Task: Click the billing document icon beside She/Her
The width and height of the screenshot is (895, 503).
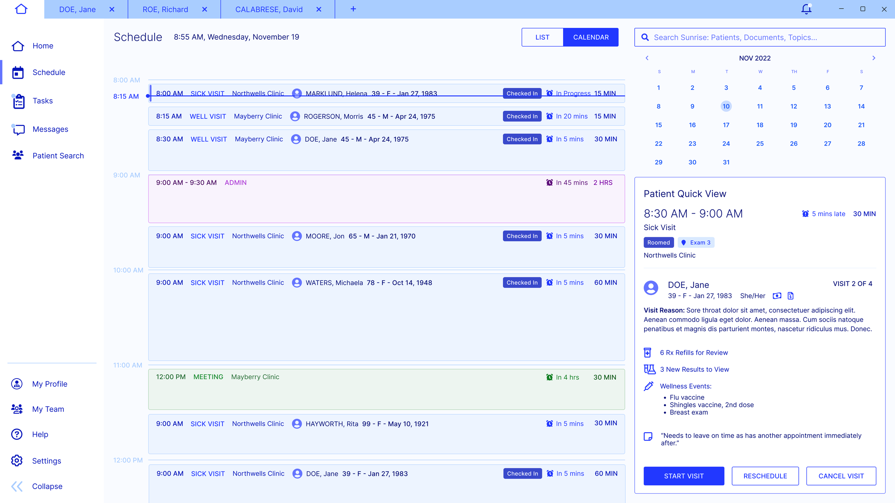Action: pos(790,296)
